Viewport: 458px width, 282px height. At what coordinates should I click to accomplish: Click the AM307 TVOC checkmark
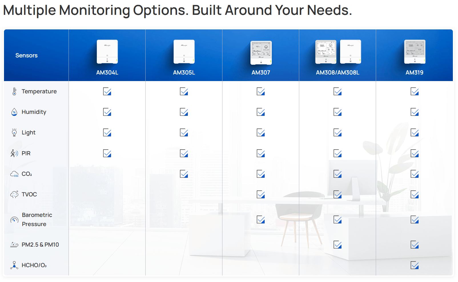(x=261, y=194)
